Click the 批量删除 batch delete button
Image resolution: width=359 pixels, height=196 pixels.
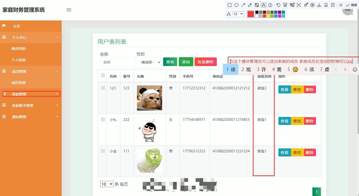(205, 61)
